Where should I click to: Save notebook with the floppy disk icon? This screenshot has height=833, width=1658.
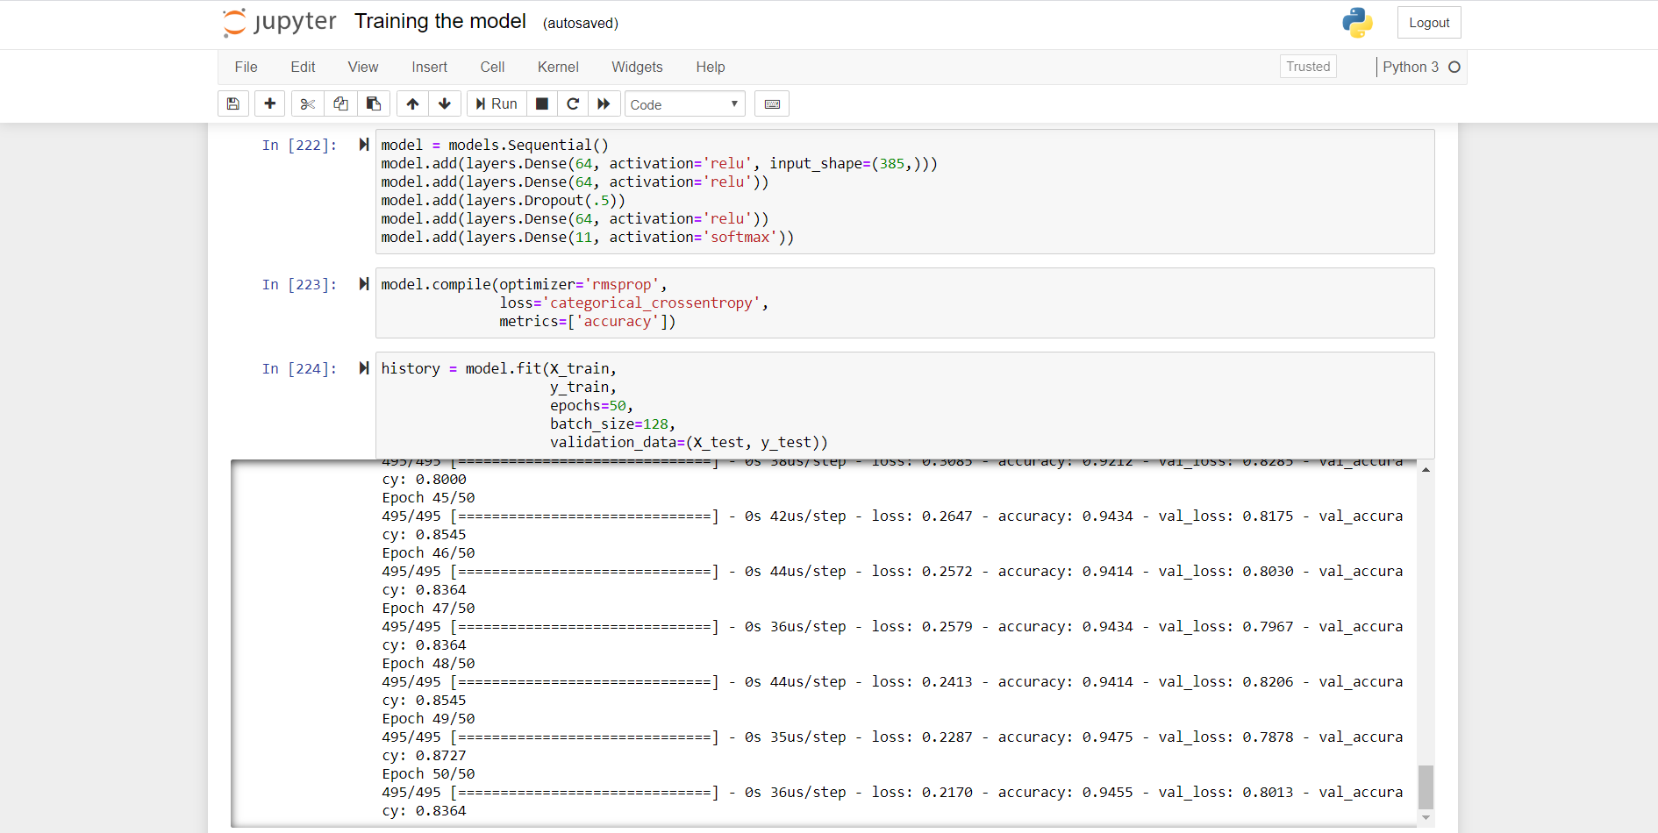click(233, 104)
